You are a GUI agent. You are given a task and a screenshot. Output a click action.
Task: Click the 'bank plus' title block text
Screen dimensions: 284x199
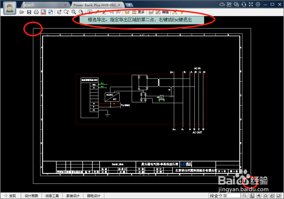[x=118, y=164]
